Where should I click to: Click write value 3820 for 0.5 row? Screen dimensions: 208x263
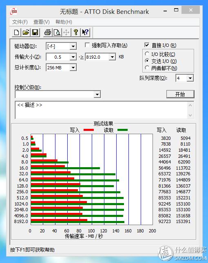coord(166,138)
